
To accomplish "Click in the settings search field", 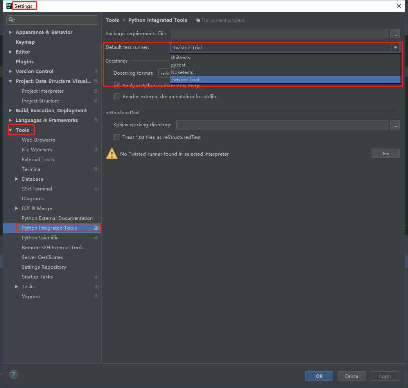I will point(52,20).
